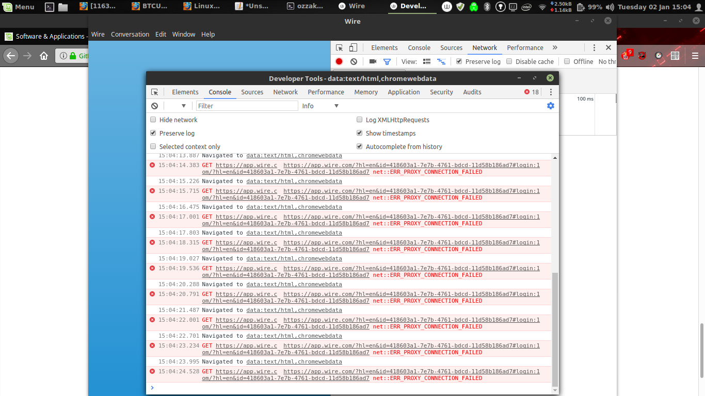705x396 pixels.
Task: Enable Disable cache checkbox
Action: click(509, 61)
